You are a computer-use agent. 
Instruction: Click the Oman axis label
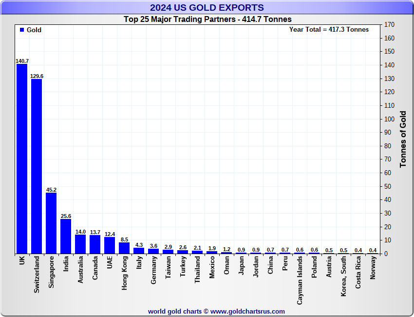(226, 265)
